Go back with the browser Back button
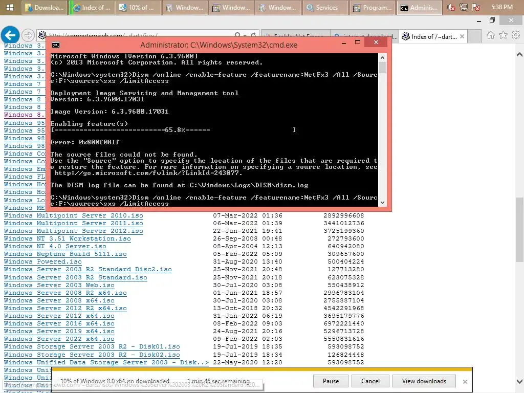This screenshot has width=524, height=393. pyautogui.click(x=10, y=35)
